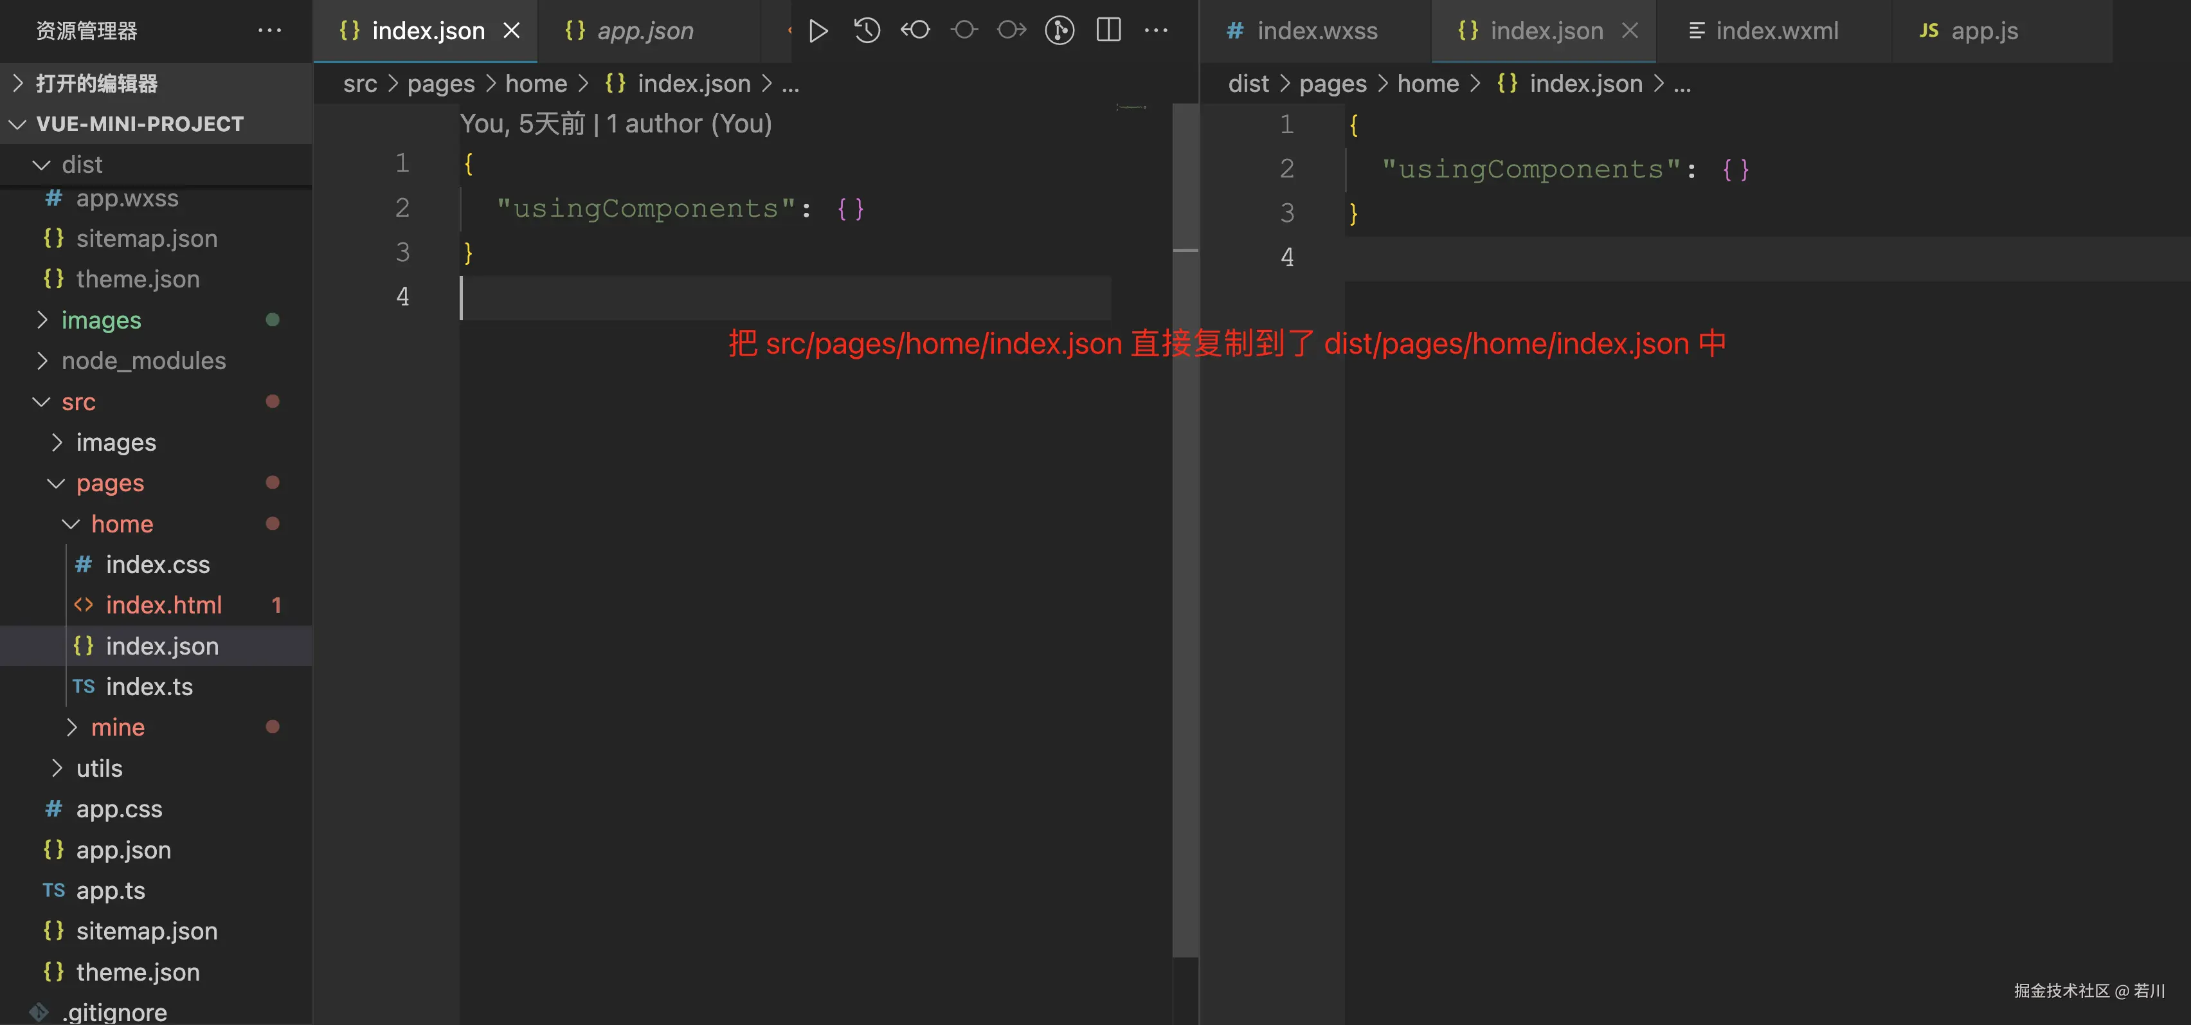The image size is (2191, 1025).
Task: Split the editor with the split icon
Action: click(x=1108, y=31)
